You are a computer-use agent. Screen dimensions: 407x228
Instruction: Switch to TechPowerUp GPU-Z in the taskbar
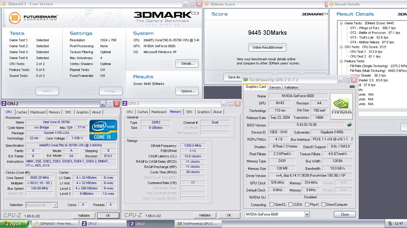click(198, 224)
